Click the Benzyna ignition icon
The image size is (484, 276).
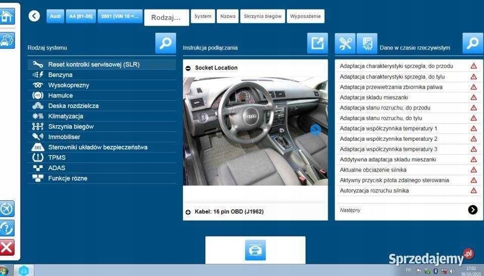click(38, 75)
